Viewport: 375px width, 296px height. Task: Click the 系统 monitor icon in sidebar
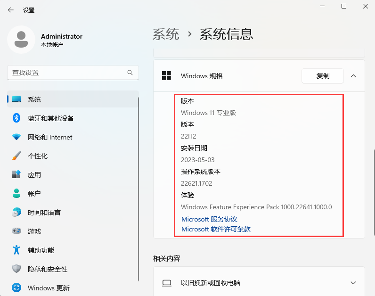pyautogui.click(x=16, y=99)
